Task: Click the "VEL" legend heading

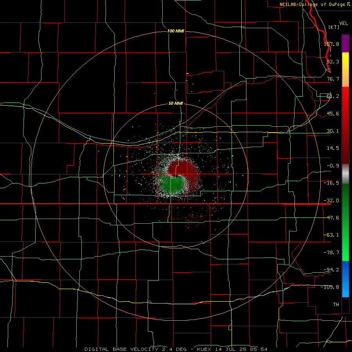Action: point(343,23)
